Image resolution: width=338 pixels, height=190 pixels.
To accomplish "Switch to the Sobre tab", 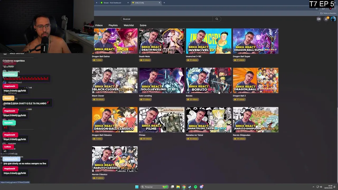I will (x=143, y=25).
